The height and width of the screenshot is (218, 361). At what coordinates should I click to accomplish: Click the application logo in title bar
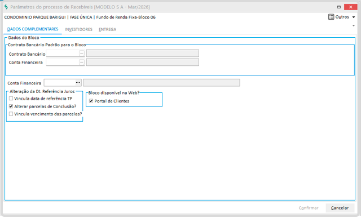pos(6,7)
